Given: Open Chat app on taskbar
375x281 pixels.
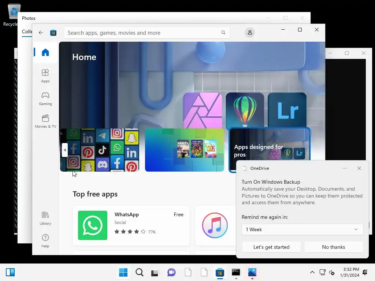Looking at the screenshot, I should point(171,272).
